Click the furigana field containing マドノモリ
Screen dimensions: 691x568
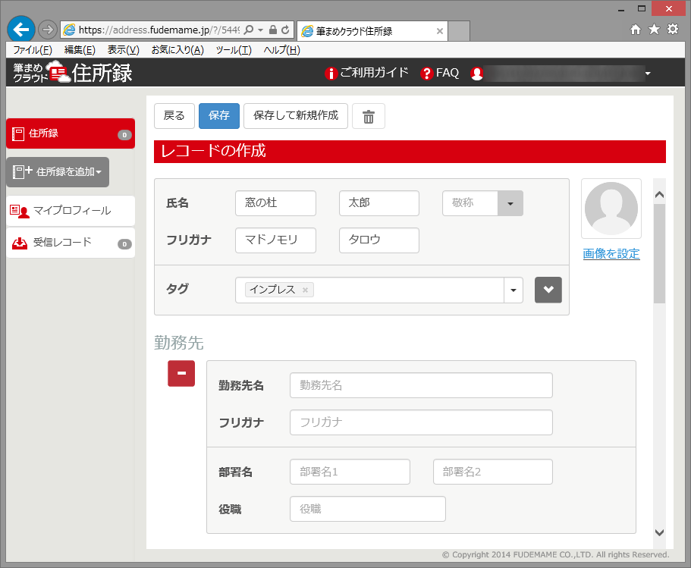click(x=276, y=240)
